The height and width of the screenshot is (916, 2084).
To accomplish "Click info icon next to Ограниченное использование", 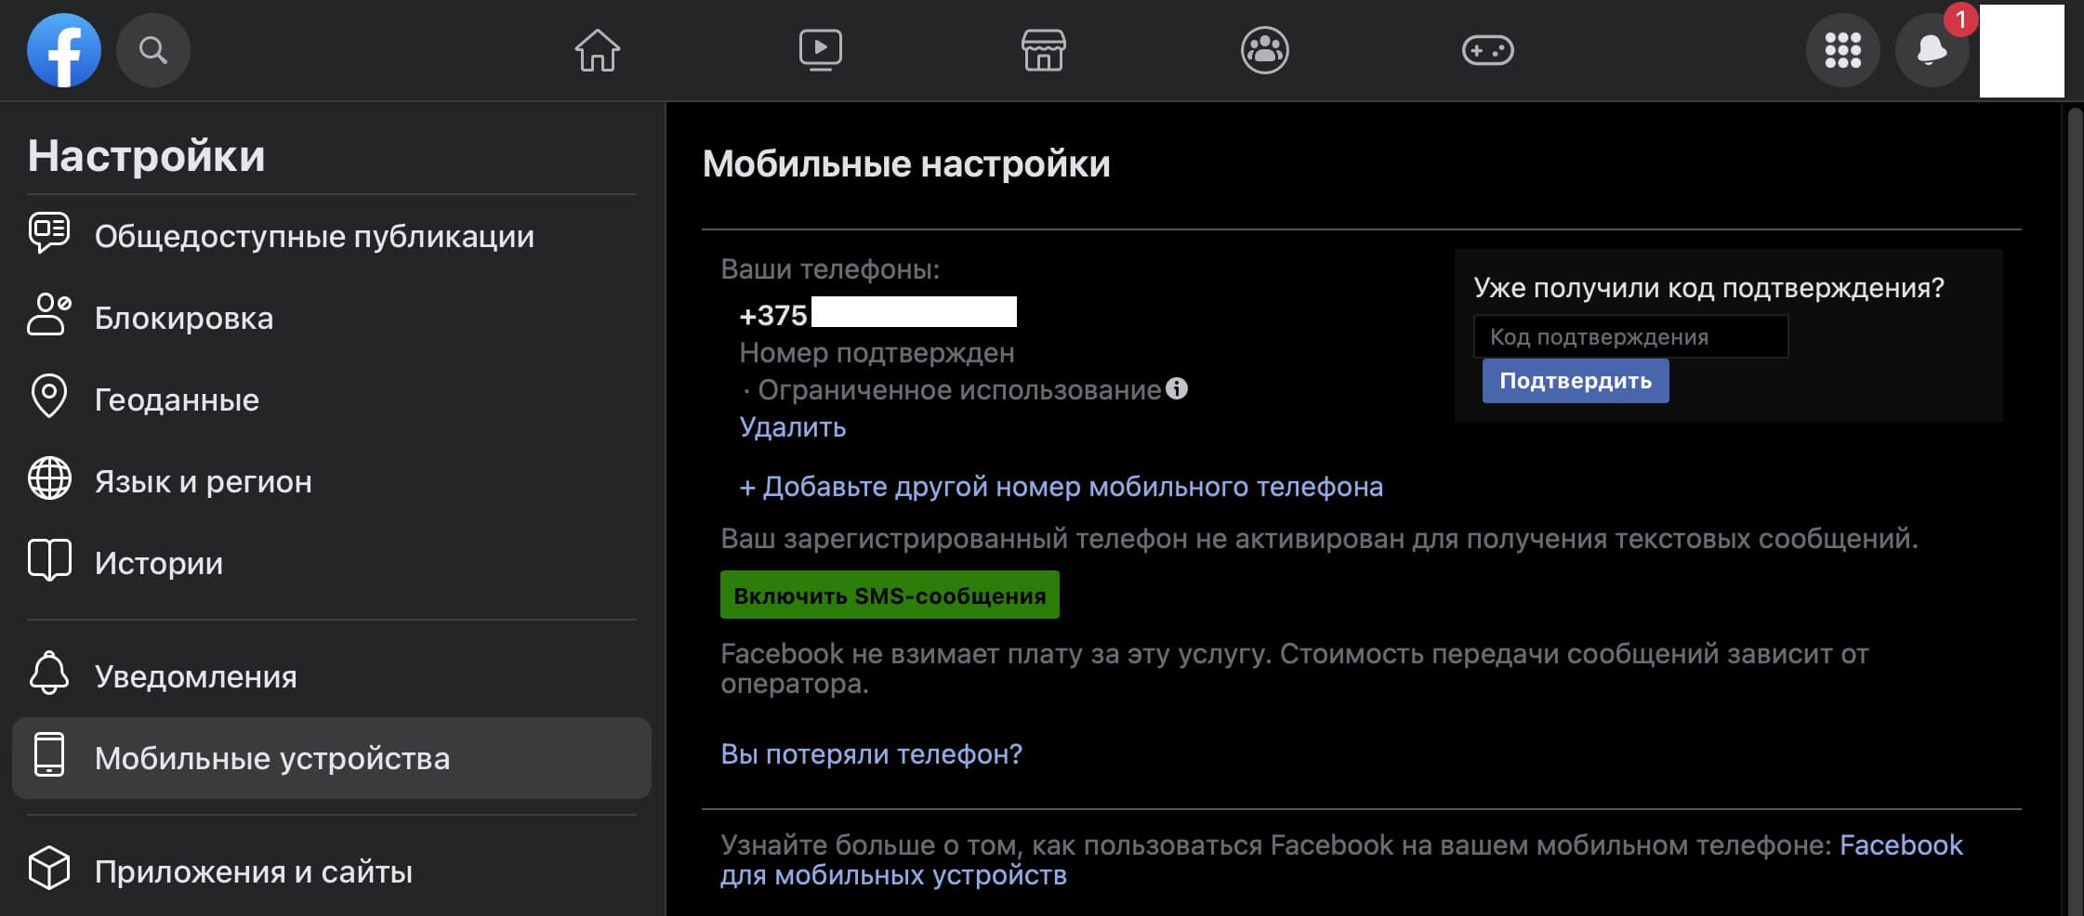I will tap(1177, 388).
